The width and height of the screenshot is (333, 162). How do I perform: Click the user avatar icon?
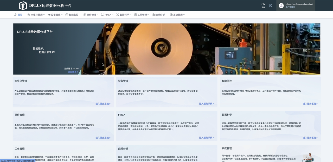(x=281, y=5)
